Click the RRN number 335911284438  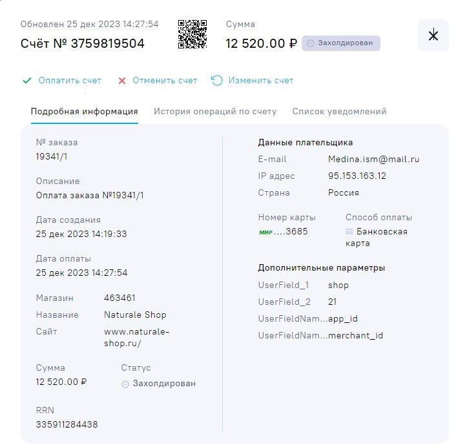[67, 424]
